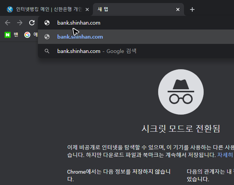The height and width of the screenshot is (185, 234).
Task: Select the highlighted blue bank.shinhan.com suggestion
Action: 136,37
